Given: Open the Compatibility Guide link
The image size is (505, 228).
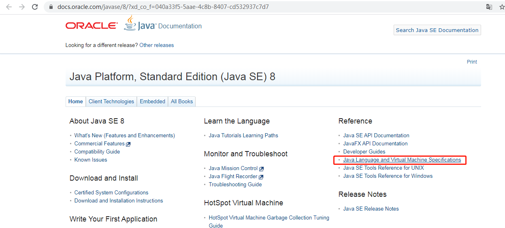Looking at the screenshot, I should point(97,152).
